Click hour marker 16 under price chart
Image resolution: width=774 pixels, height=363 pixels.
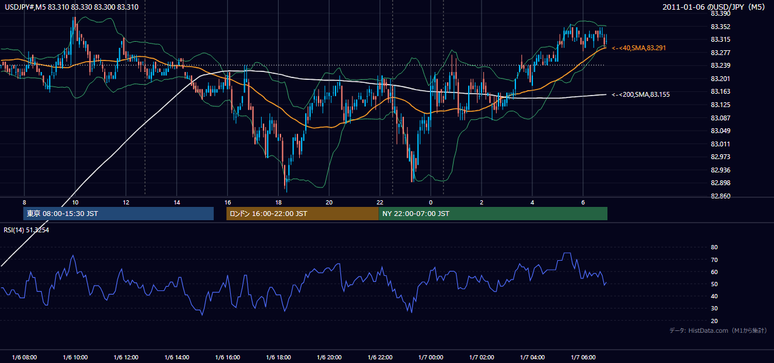[x=228, y=202]
